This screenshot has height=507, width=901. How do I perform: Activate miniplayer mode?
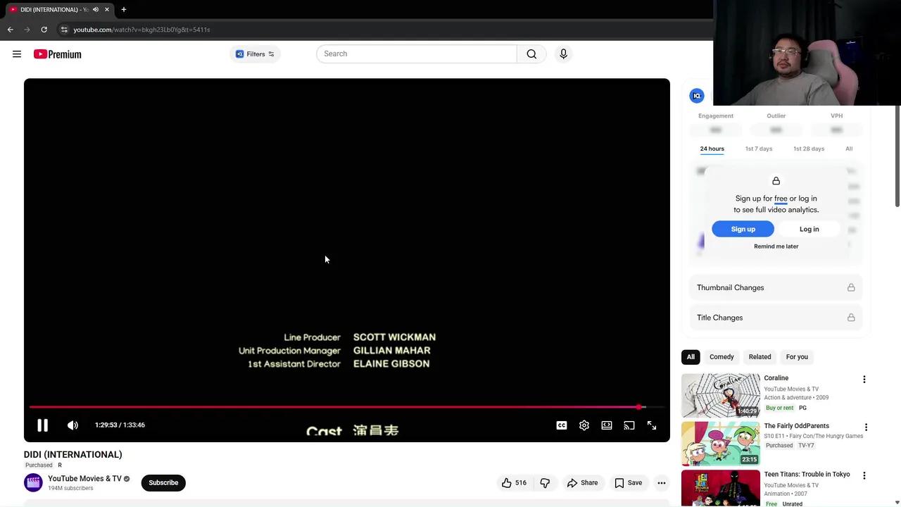tap(606, 425)
